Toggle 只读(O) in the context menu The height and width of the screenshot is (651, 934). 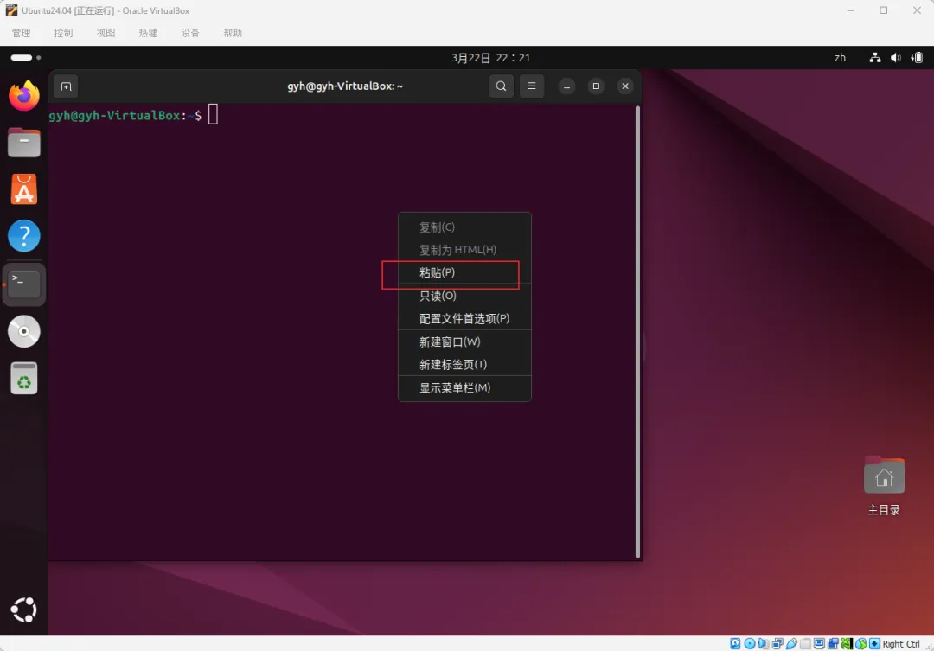464,296
